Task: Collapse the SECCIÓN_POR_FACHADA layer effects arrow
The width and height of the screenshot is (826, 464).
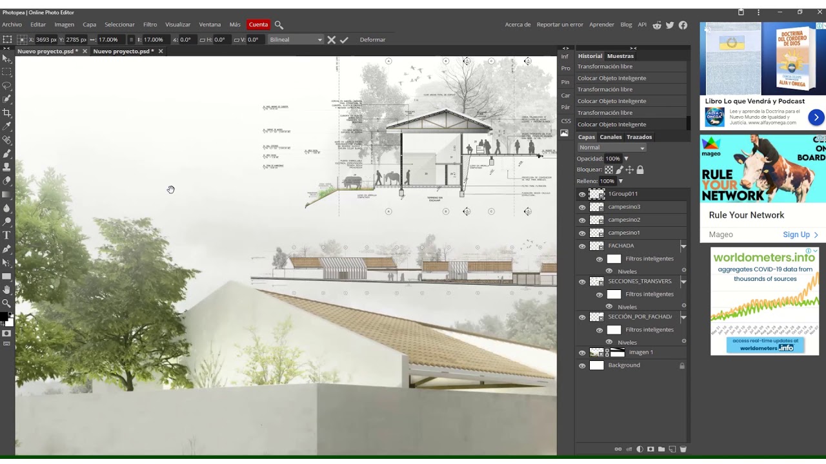Action: pos(683,317)
